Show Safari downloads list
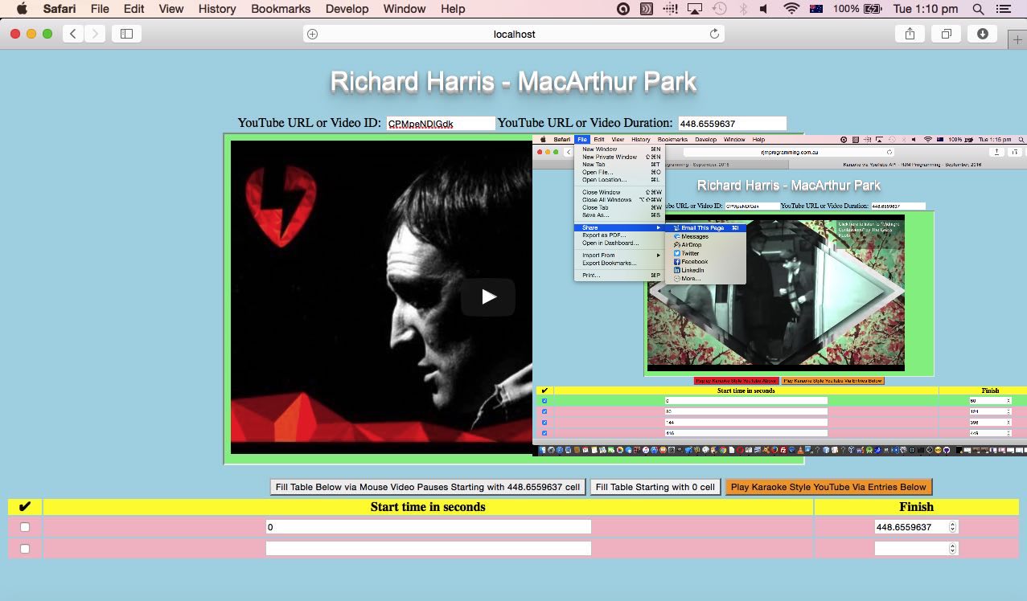Viewport: 1027px width, 601px height. tap(983, 34)
